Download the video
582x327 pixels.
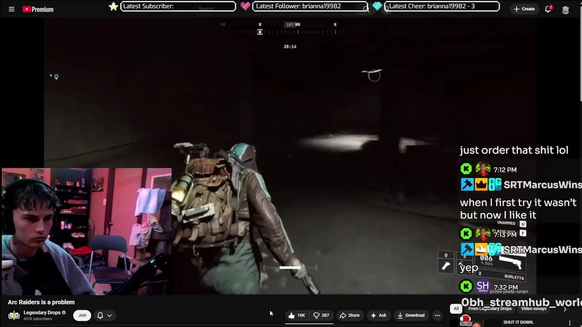pos(411,315)
